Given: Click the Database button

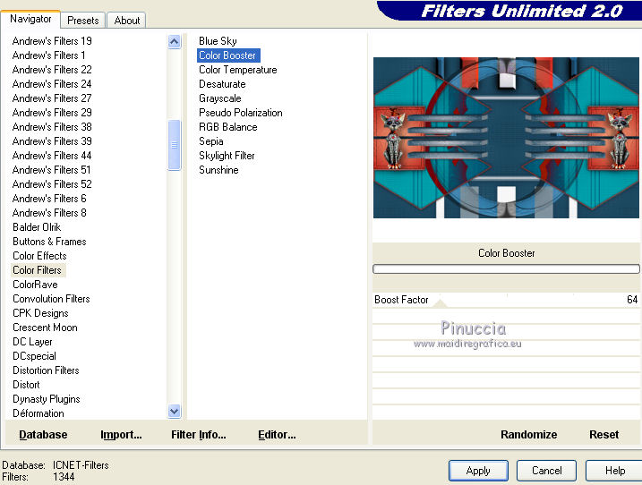Looking at the screenshot, I should pyautogui.click(x=43, y=434).
